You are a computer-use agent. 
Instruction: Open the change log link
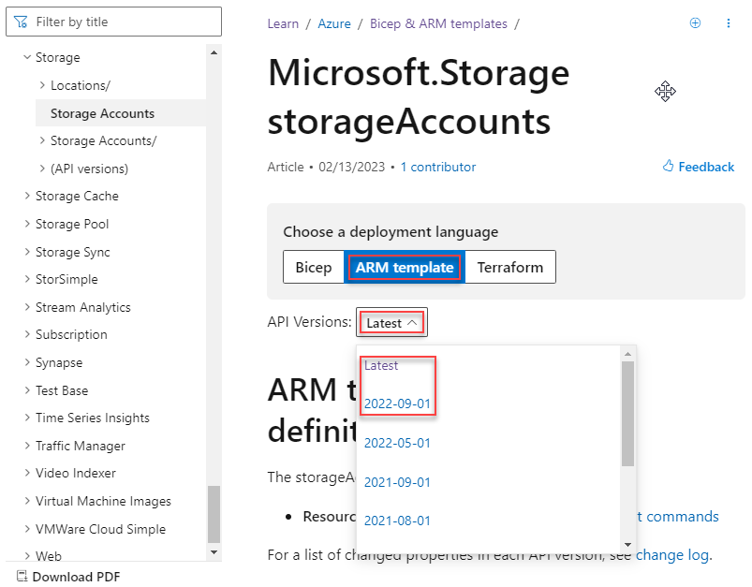click(x=671, y=554)
